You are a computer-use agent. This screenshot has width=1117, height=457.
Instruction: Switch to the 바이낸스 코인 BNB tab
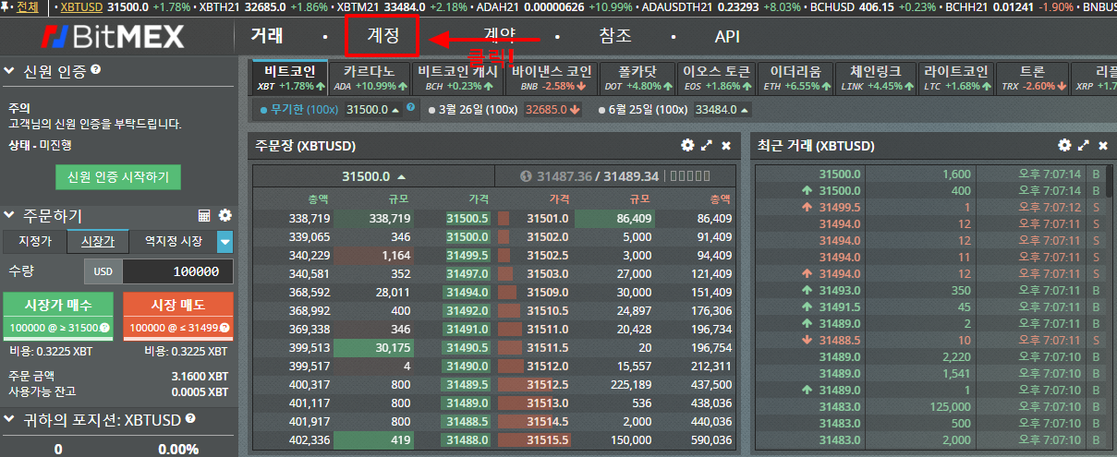click(552, 78)
